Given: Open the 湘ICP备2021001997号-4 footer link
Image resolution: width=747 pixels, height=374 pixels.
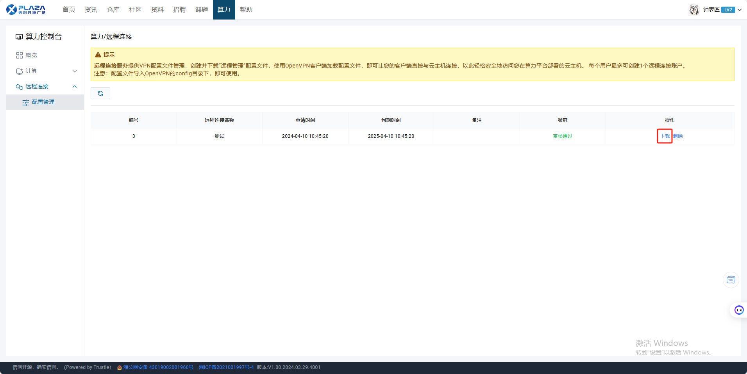Looking at the screenshot, I should click(226, 367).
